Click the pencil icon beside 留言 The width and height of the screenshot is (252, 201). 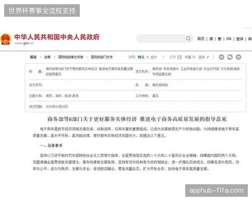[x=208, y=57]
